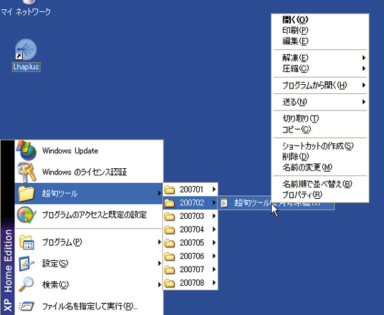Expand the 200704 submenu arrow
Screen dimensions: 384x315
(x=214, y=229)
